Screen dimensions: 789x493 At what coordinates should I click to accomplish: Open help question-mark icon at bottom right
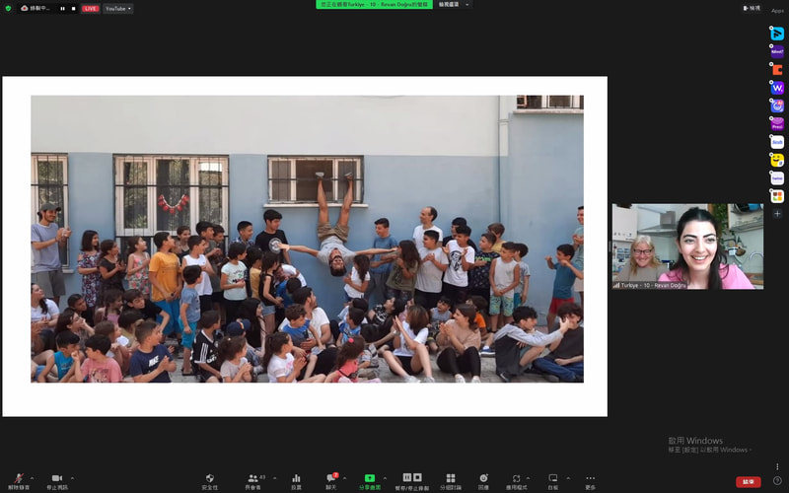[777, 481]
